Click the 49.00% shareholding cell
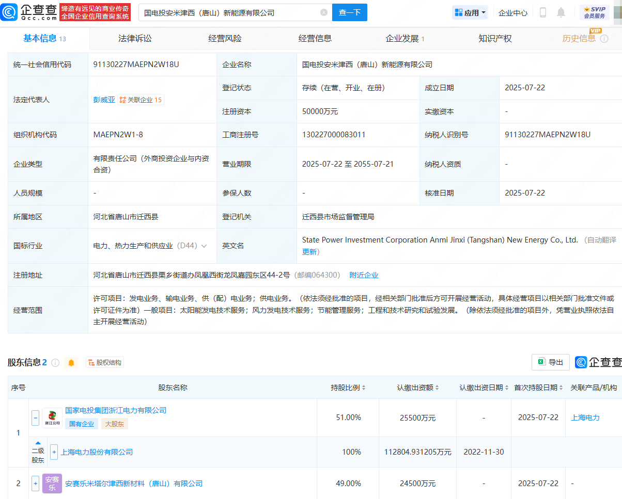The image size is (622, 499). click(348, 484)
